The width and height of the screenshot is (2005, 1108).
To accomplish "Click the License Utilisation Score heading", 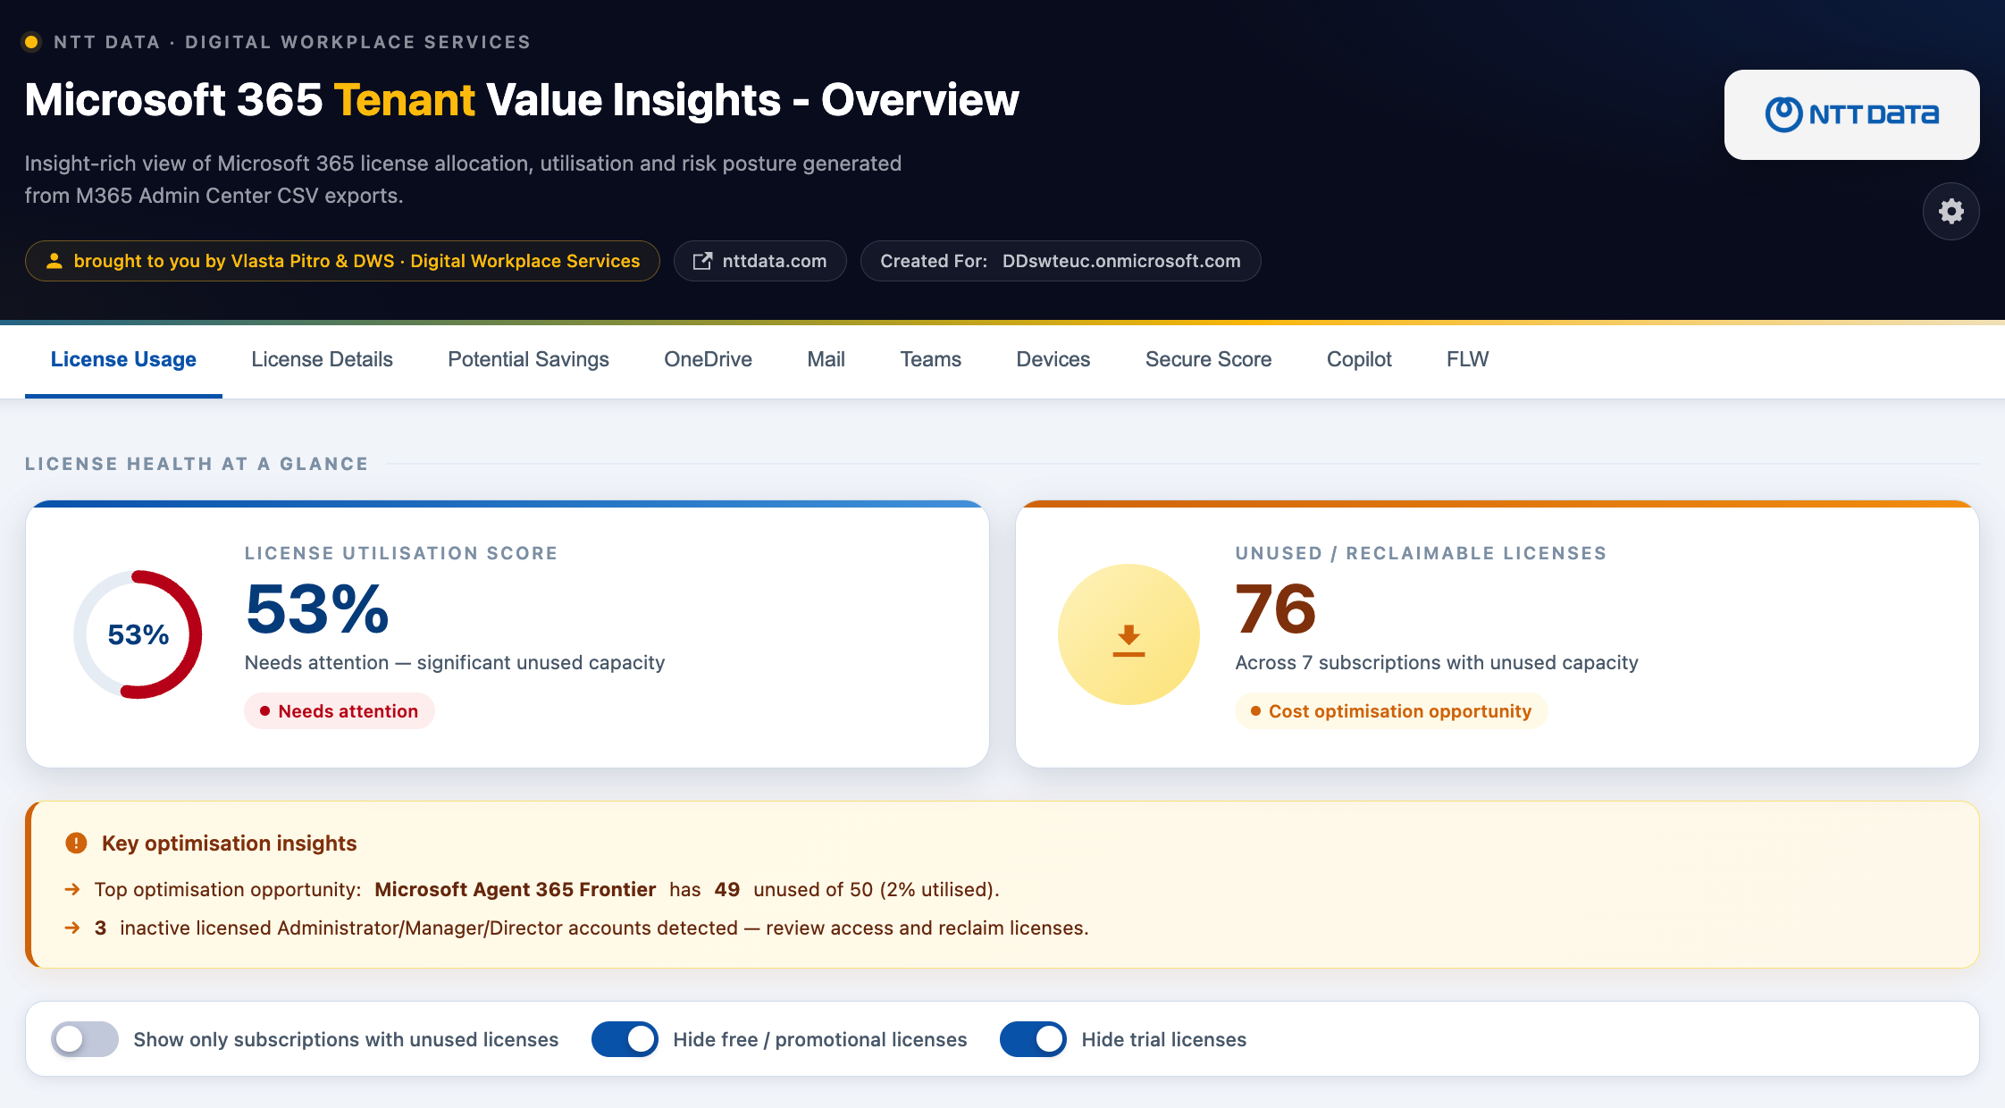I will pos(401,553).
